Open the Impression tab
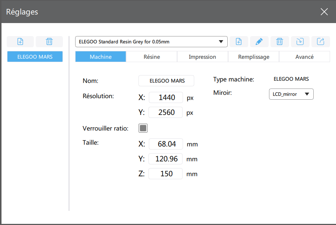The width and height of the screenshot is (336, 225). point(202,57)
